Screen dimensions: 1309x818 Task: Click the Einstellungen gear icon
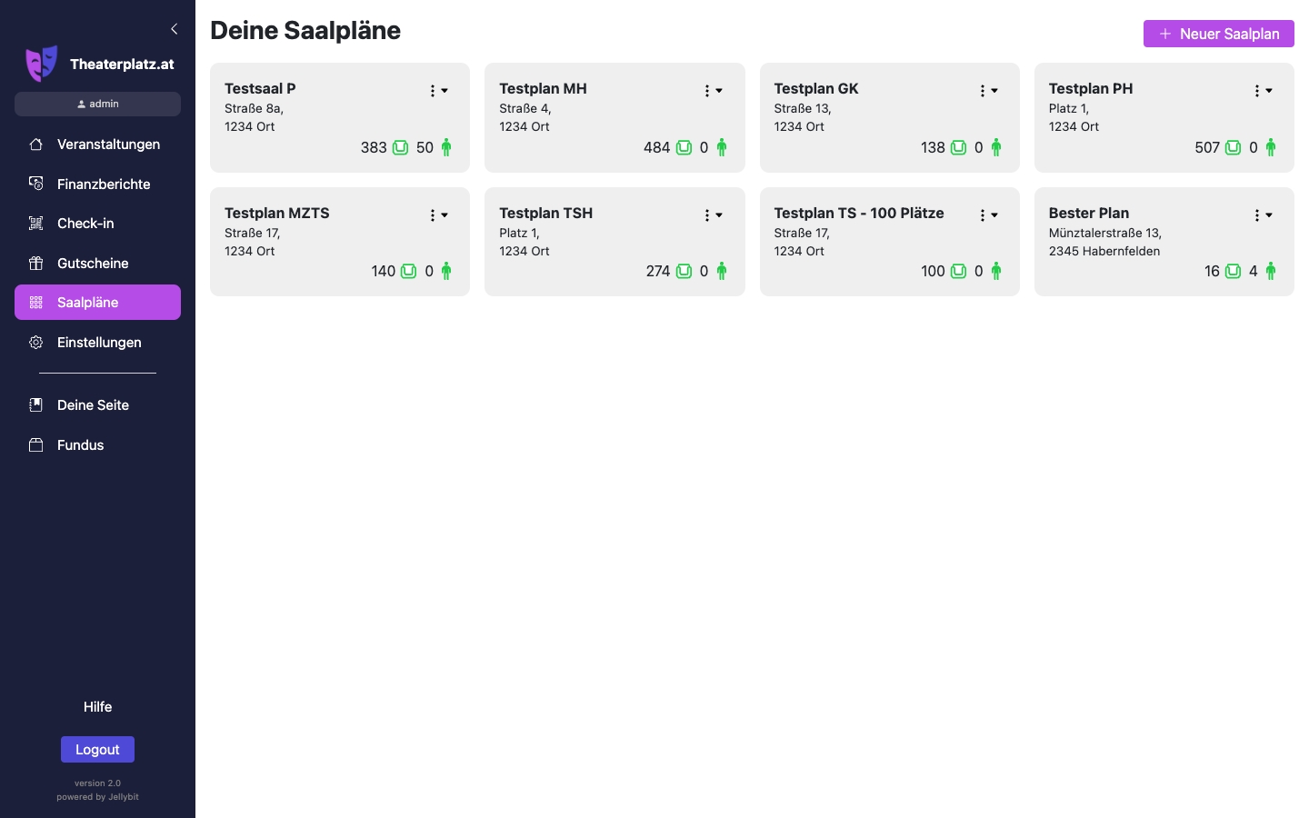(x=36, y=343)
